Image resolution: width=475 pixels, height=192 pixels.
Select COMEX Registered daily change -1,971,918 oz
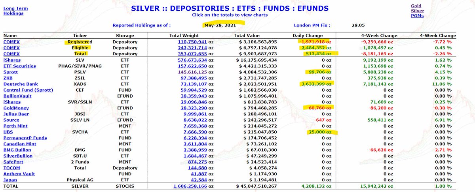[316, 42]
